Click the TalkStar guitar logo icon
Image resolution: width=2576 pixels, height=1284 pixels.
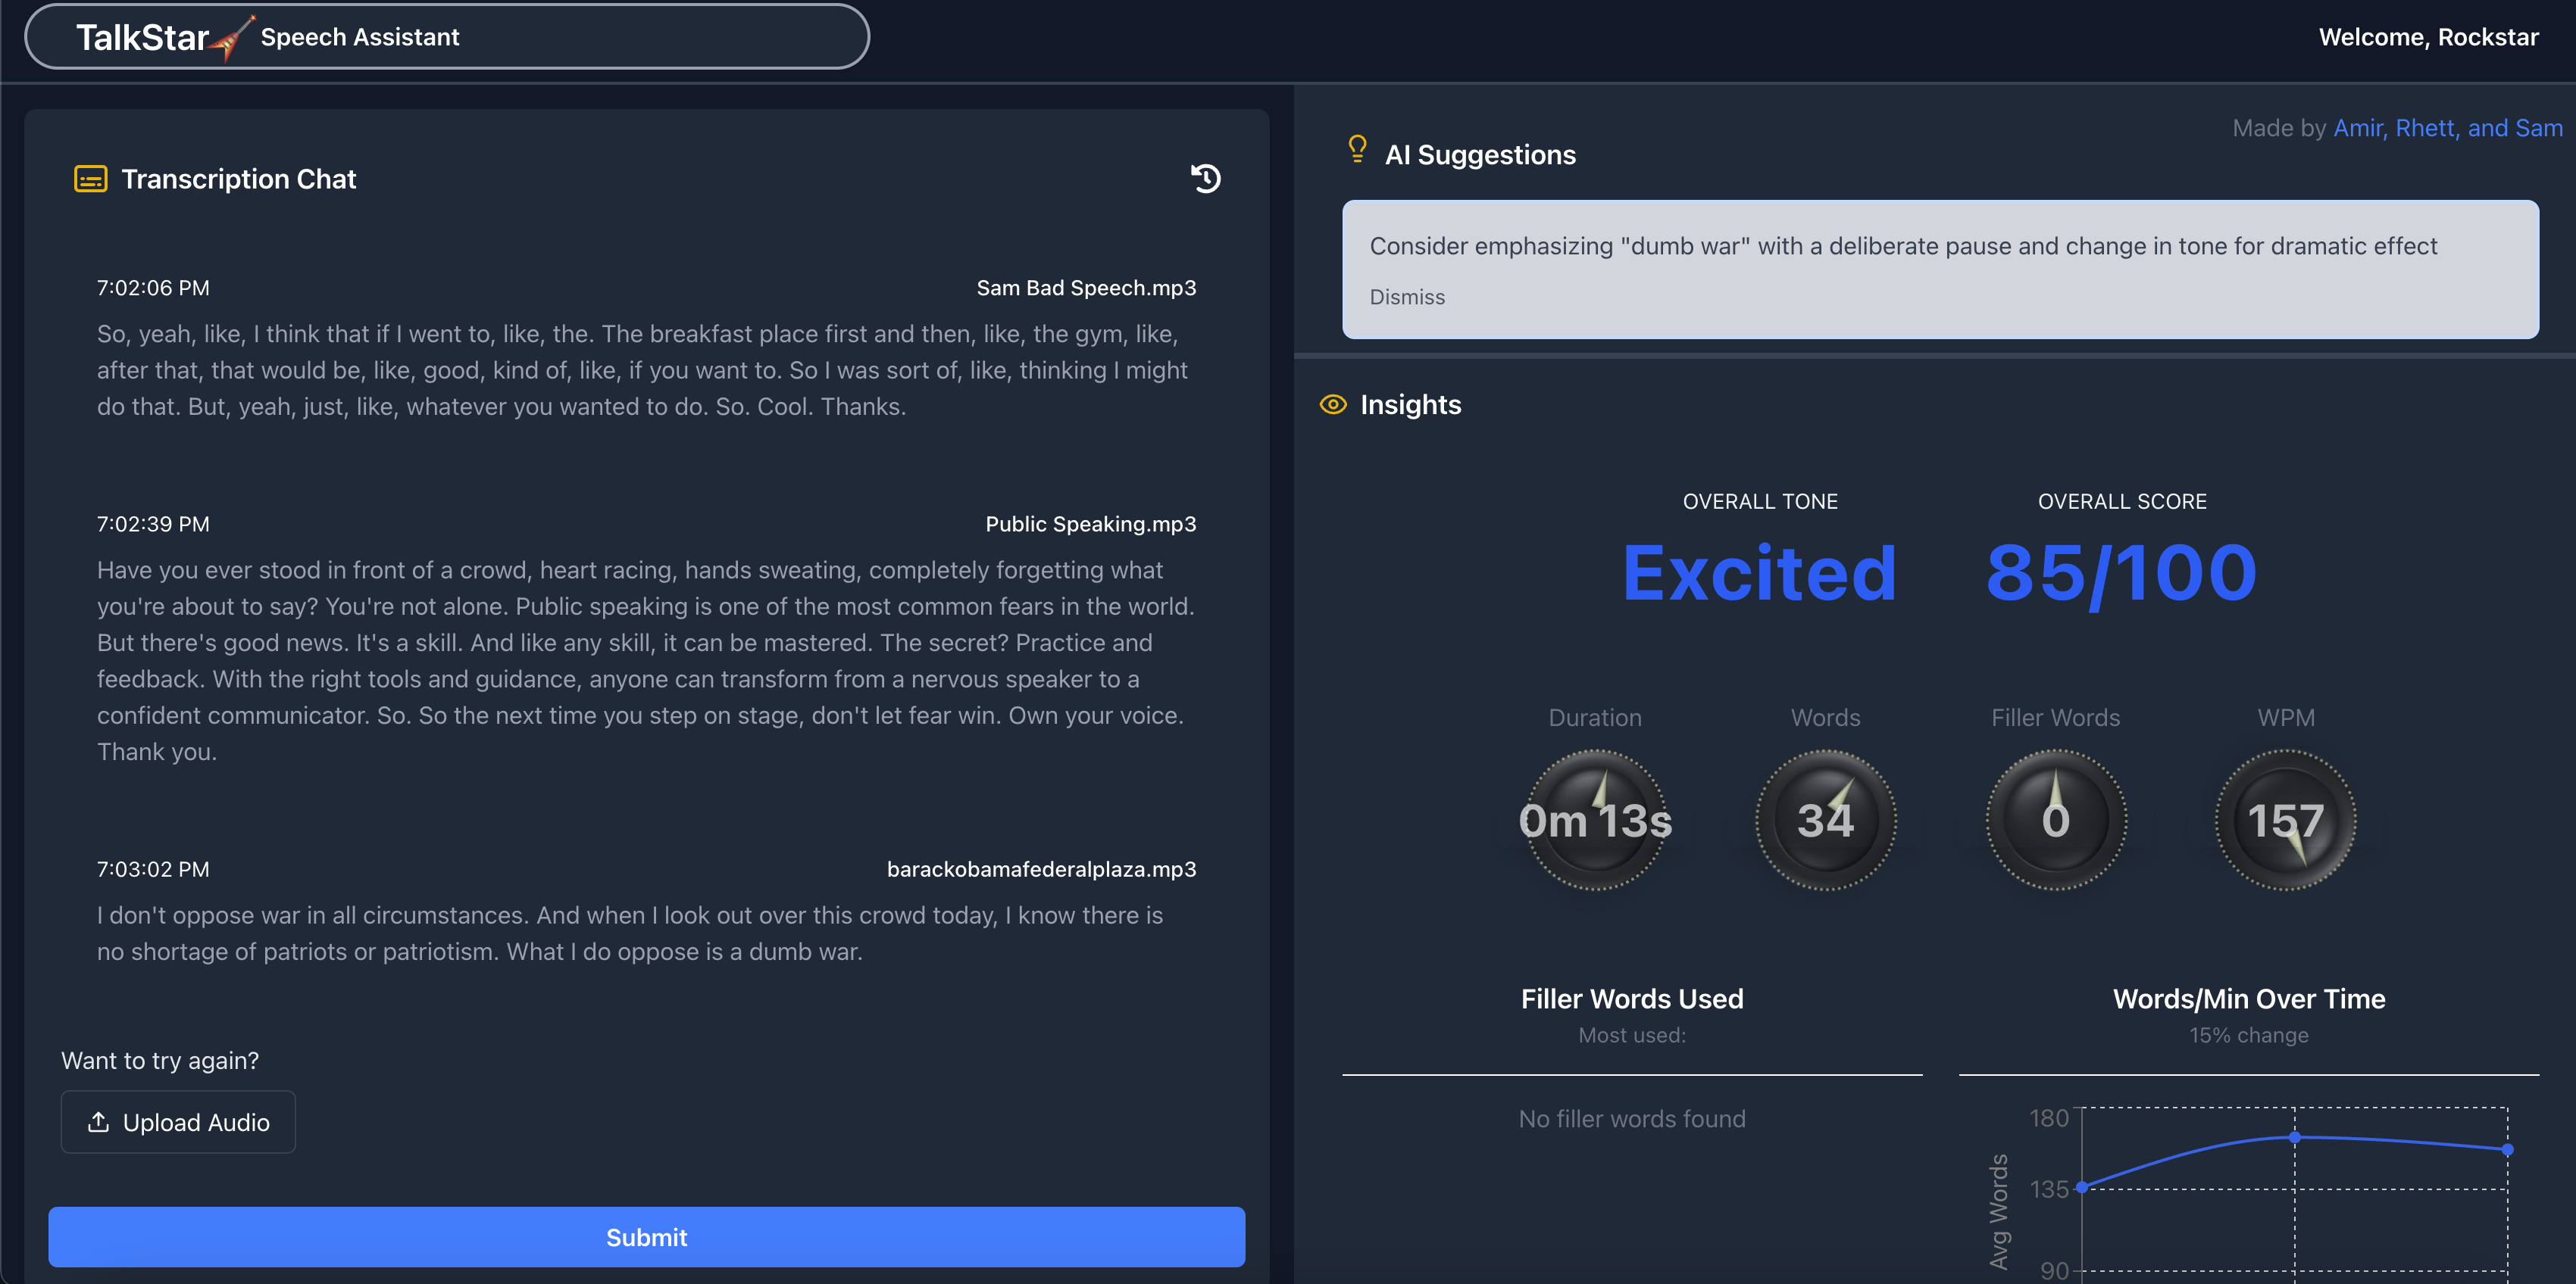pyautogui.click(x=232, y=38)
